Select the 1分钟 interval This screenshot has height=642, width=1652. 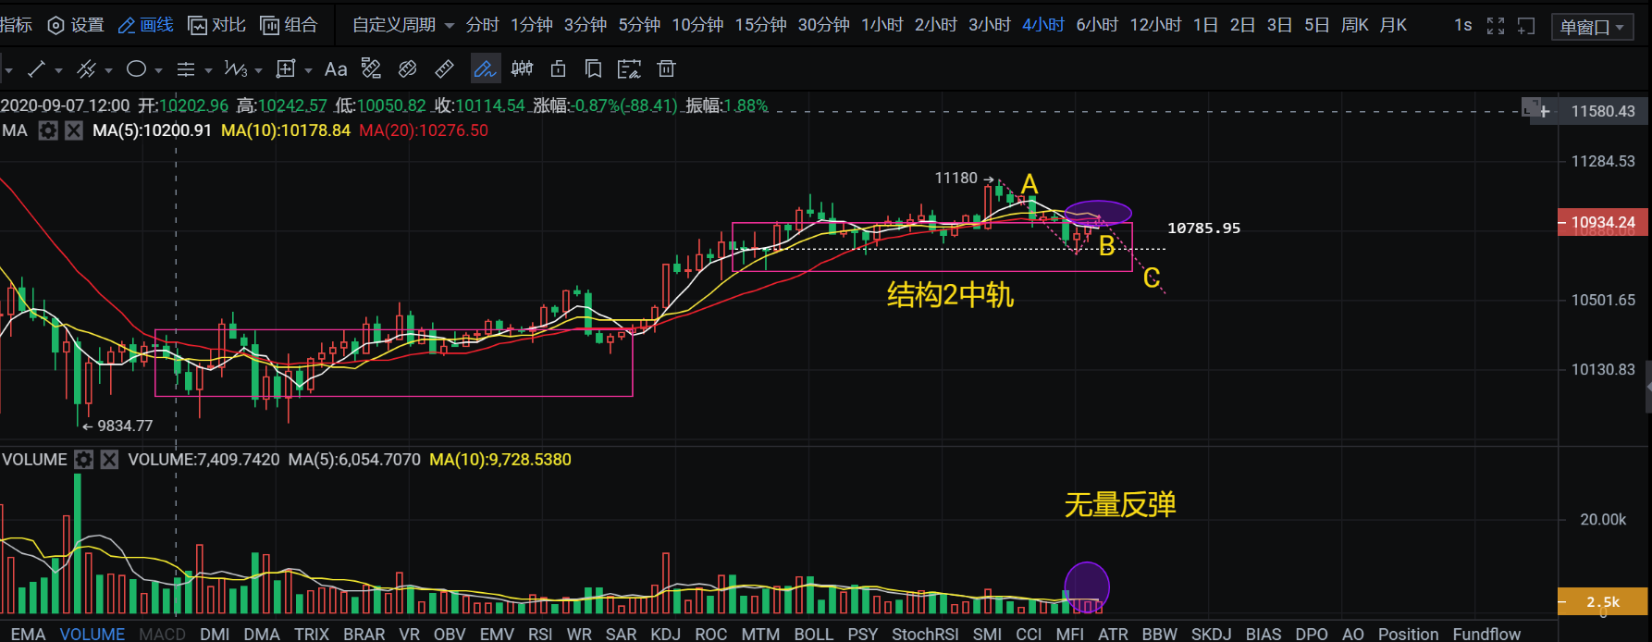[532, 25]
